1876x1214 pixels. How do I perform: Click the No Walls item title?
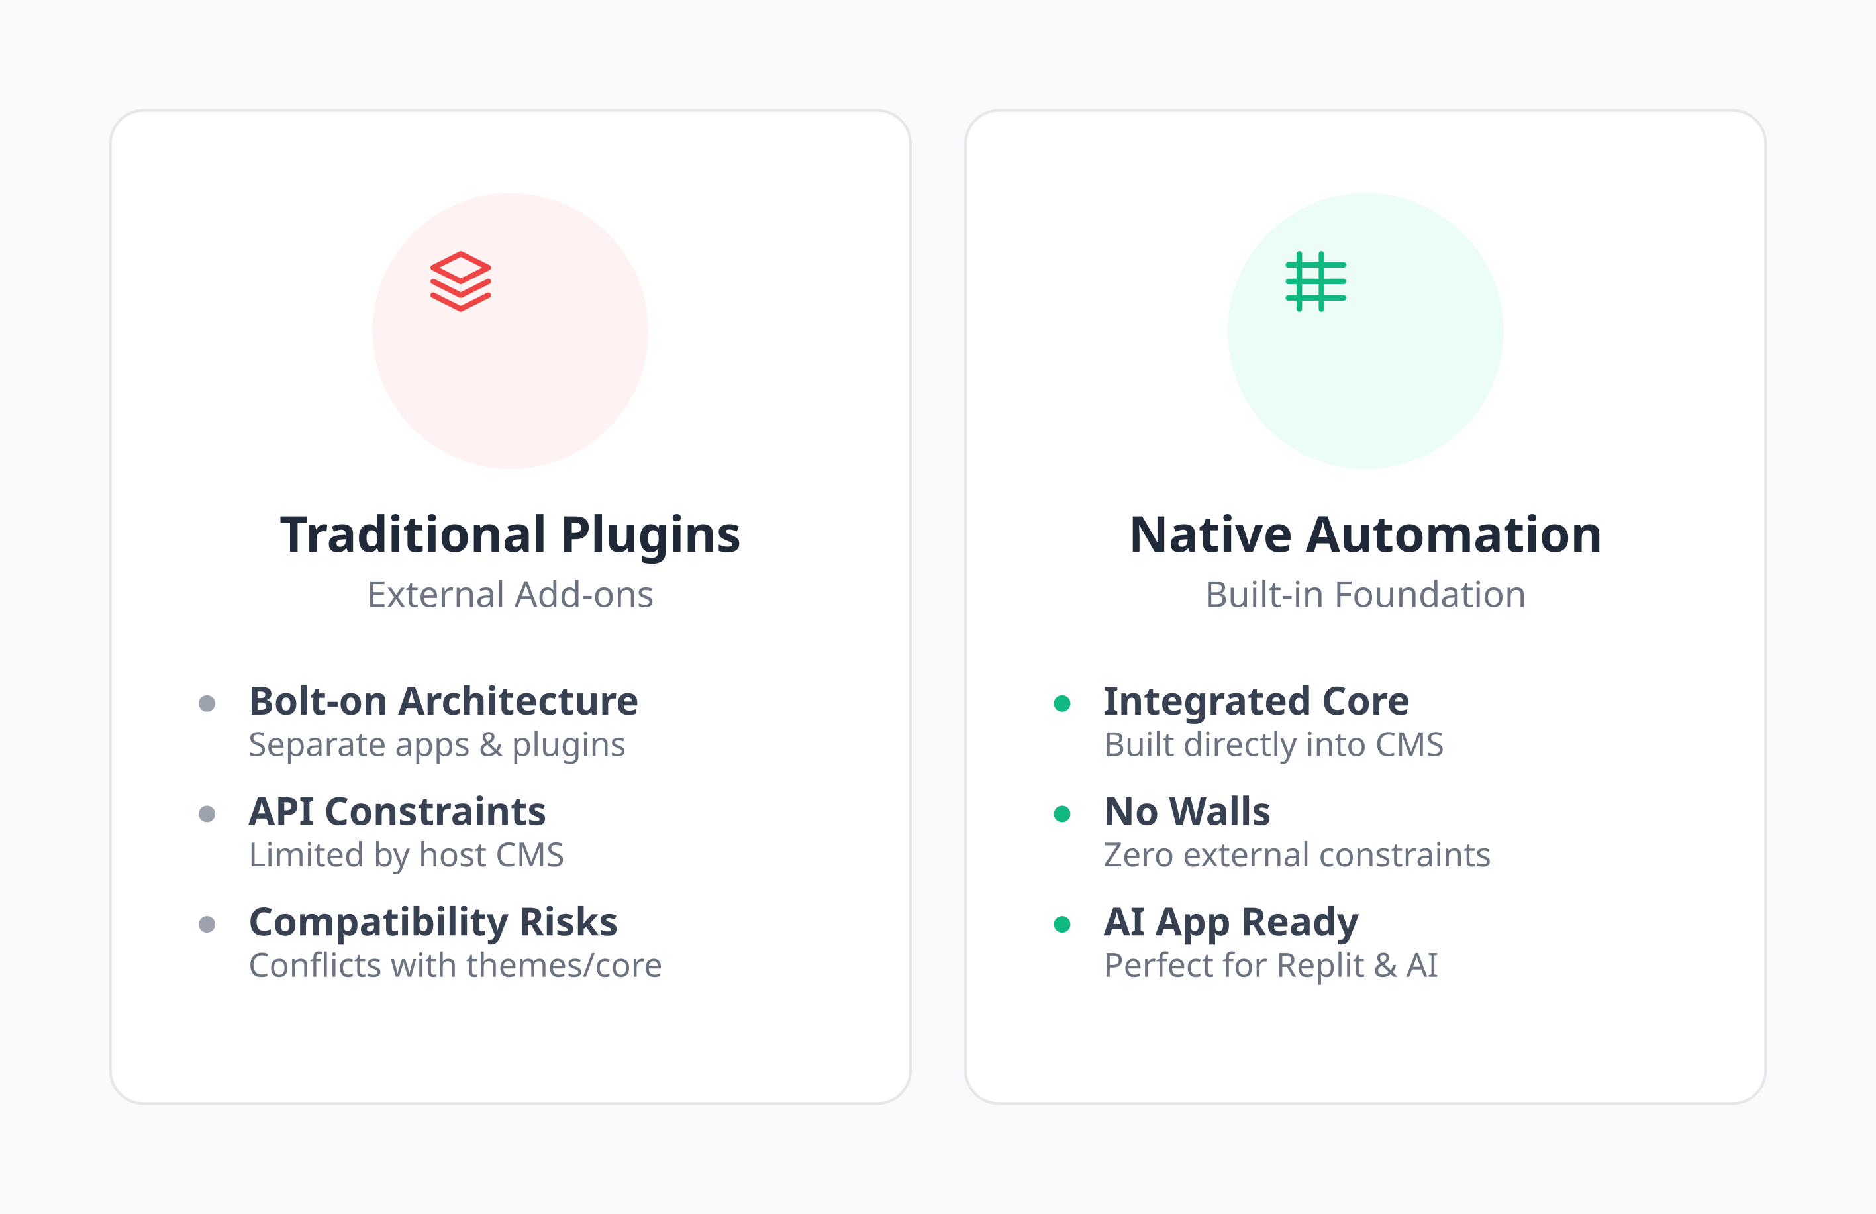point(1187,811)
